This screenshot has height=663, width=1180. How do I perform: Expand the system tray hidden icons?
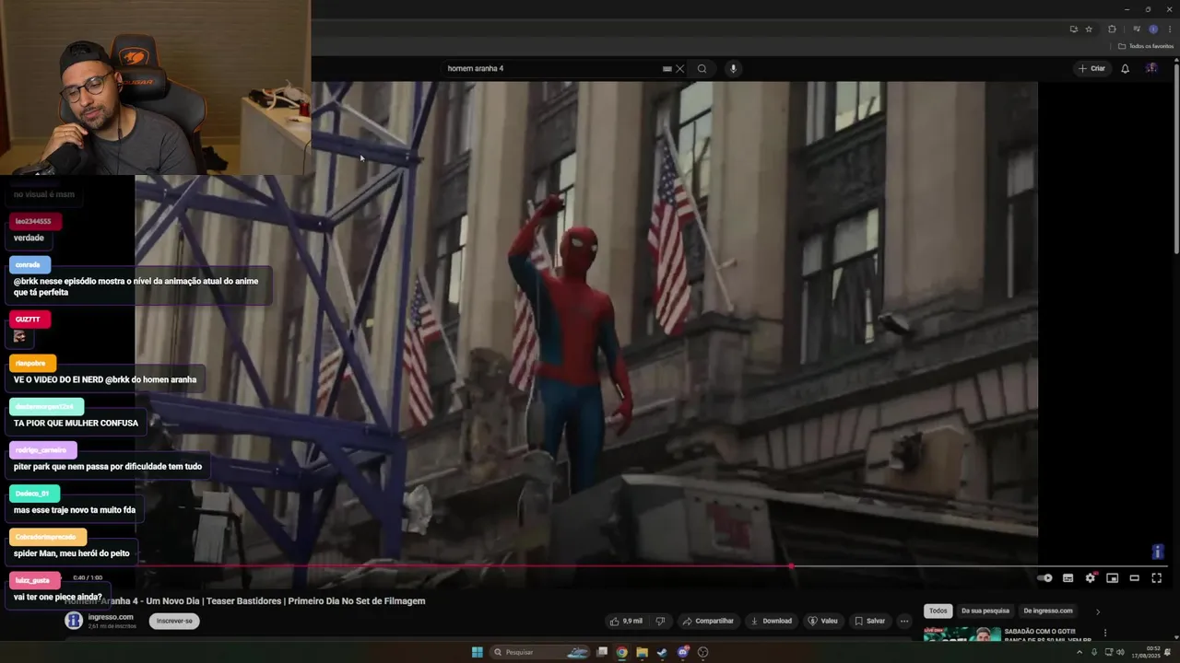point(1080,652)
